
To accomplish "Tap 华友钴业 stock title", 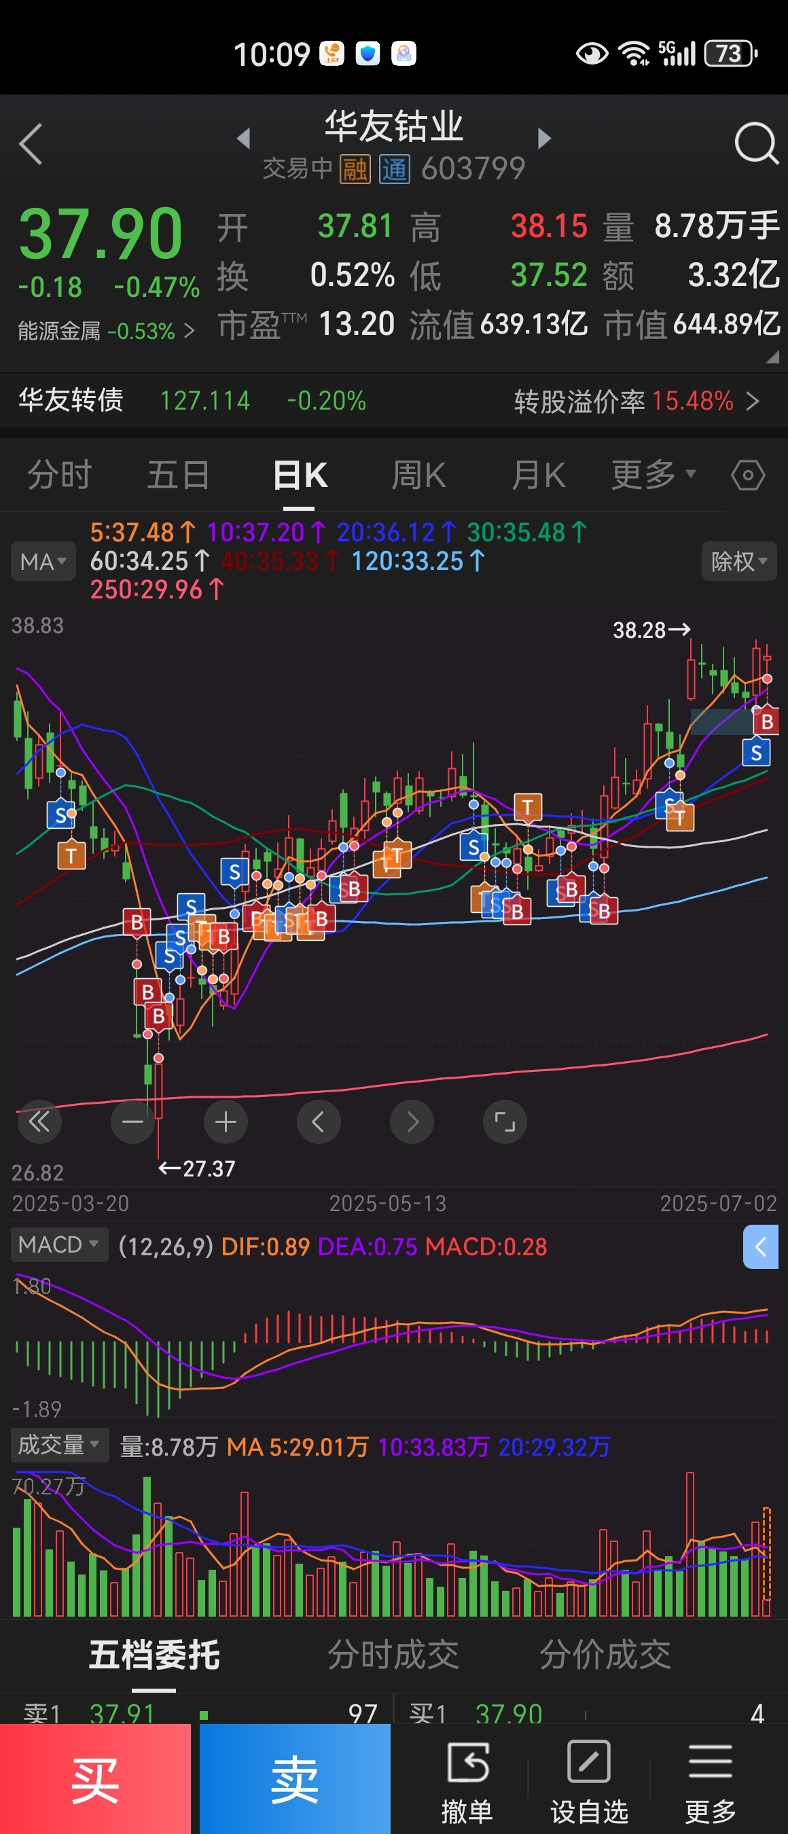I will [393, 126].
